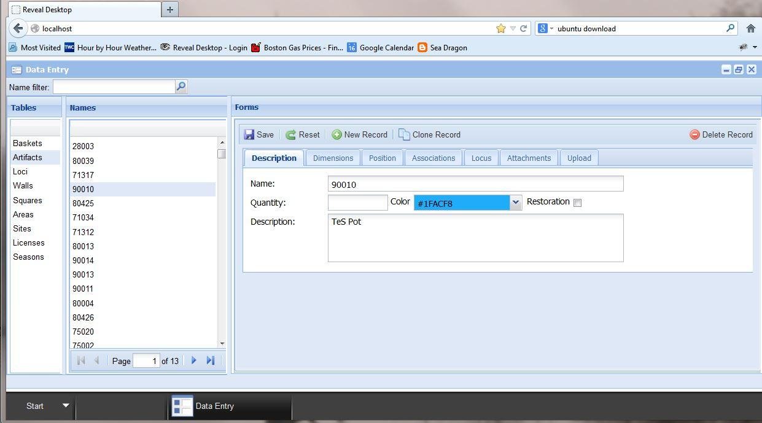Return to the first page of names
The image size is (762, 423).
[80, 360]
